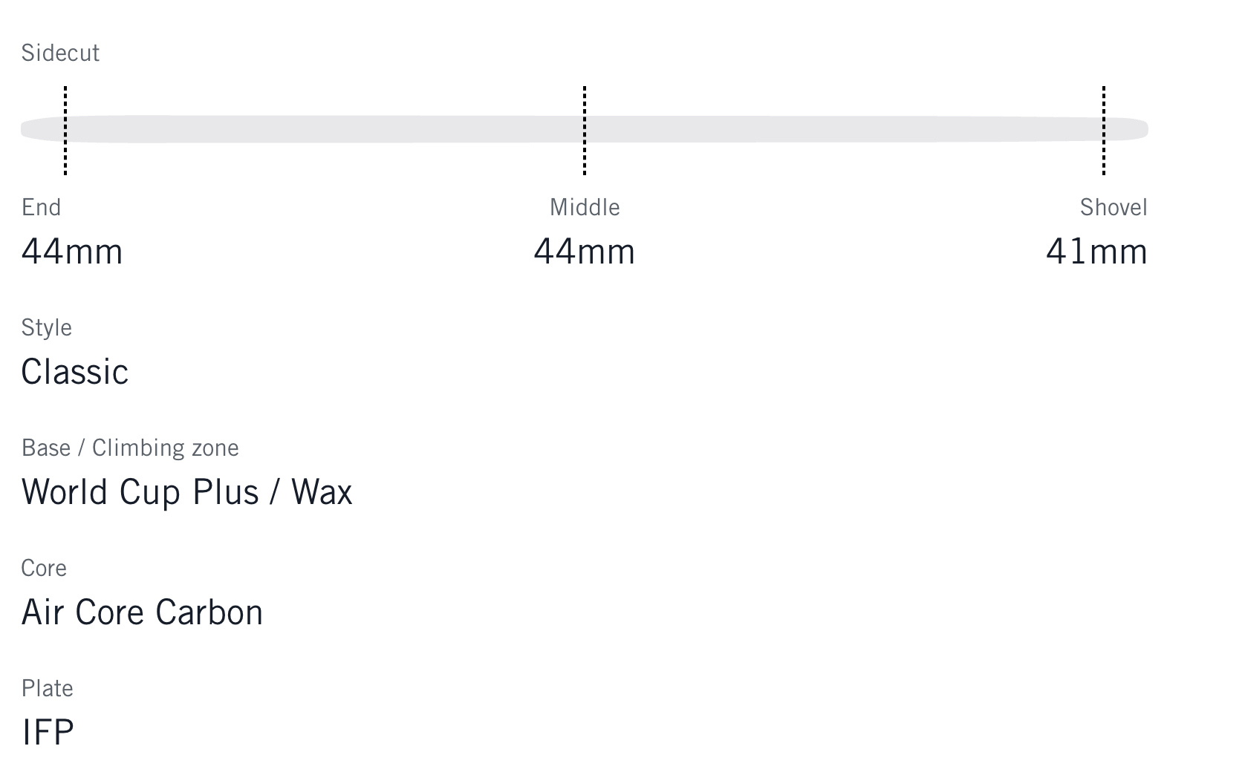Select the 44mm value under Middle

click(x=585, y=252)
